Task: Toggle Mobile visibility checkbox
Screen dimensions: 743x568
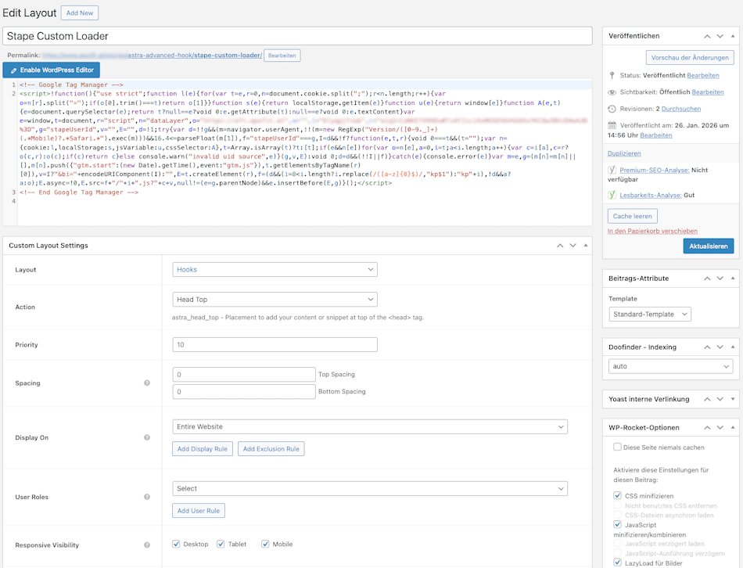Action: click(x=265, y=544)
